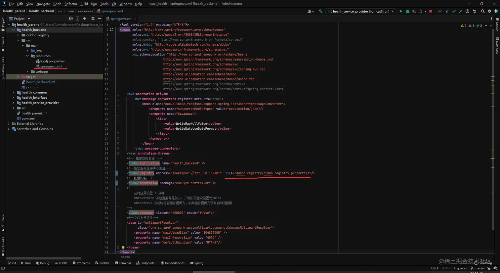The height and width of the screenshot is (273, 500).
Task: Expand the target folder
Action: click(18, 77)
